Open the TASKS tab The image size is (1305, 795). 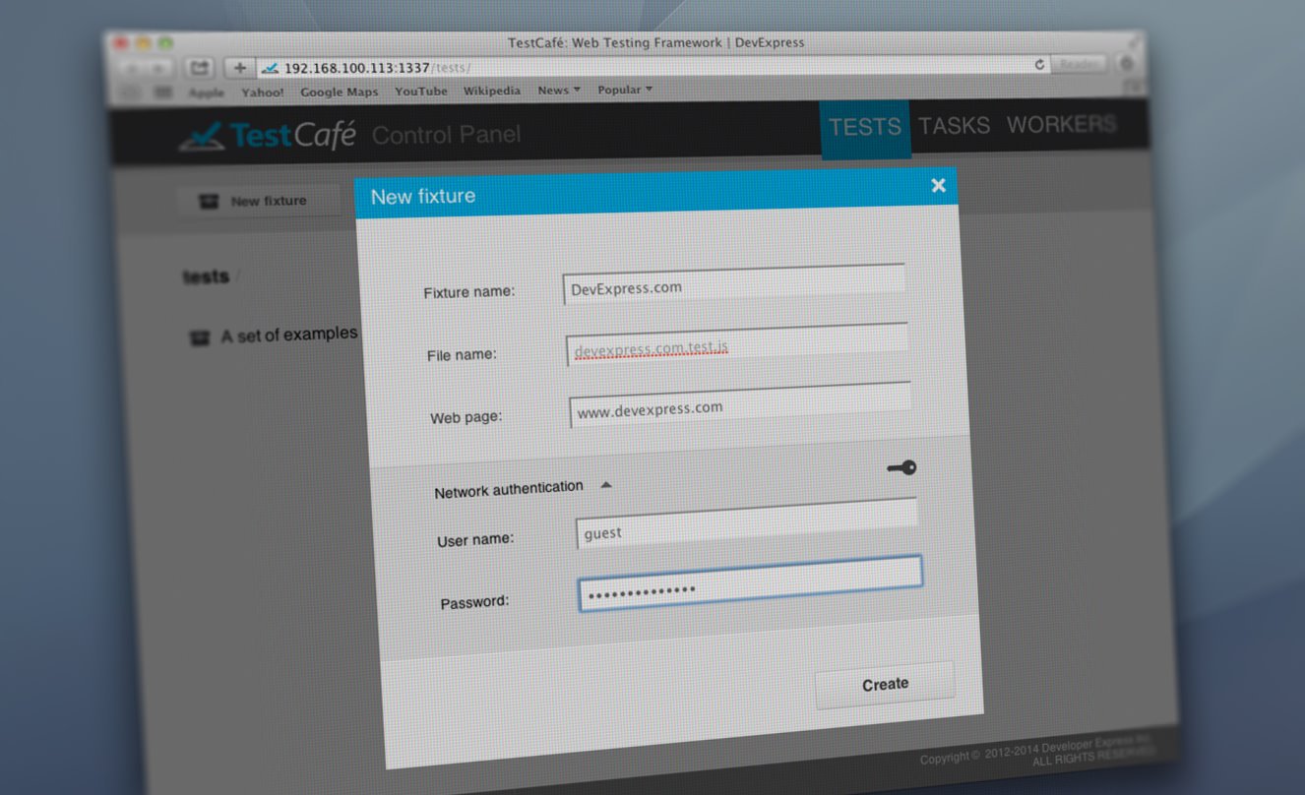(954, 126)
